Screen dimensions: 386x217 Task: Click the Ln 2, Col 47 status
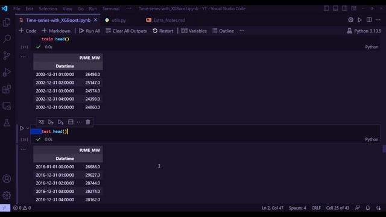point(273,208)
